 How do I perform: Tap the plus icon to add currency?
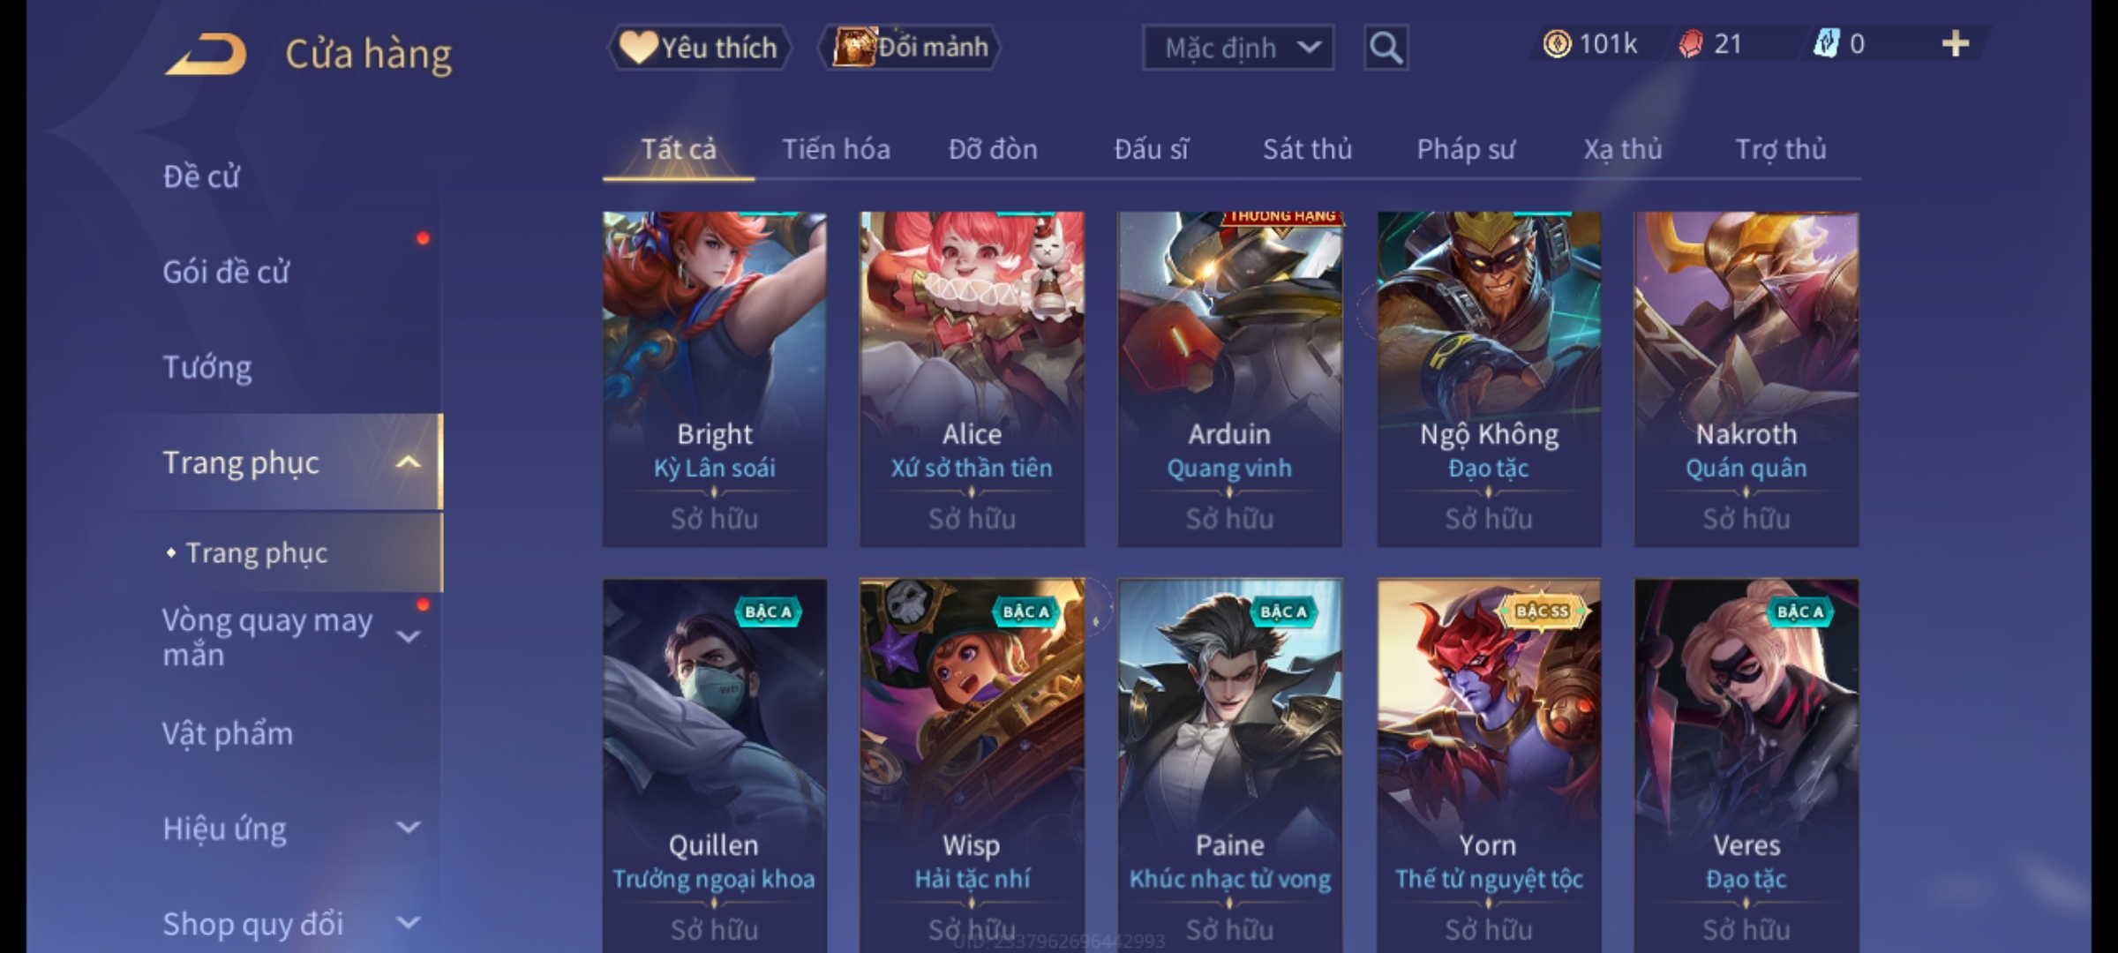[x=1956, y=44]
